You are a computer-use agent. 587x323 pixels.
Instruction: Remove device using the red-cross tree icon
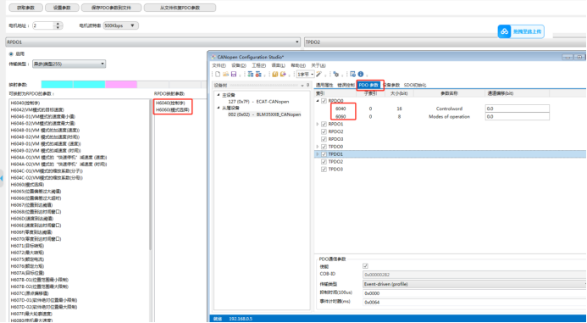(x=258, y=75)
